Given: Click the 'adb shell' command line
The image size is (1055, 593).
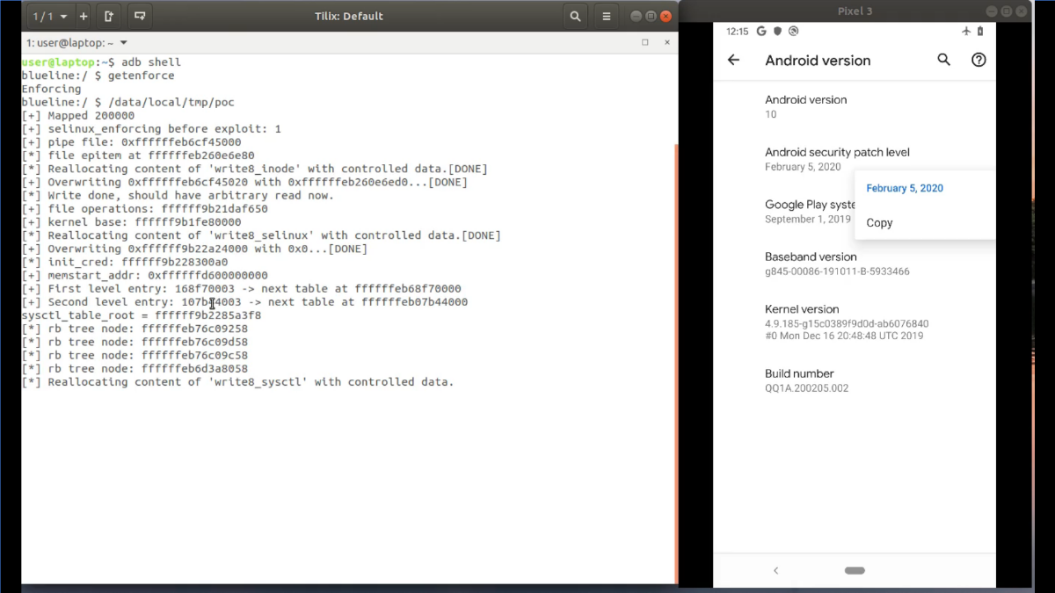Looking at the screenshot, I should pyautogui.click(x=101, y=62).
